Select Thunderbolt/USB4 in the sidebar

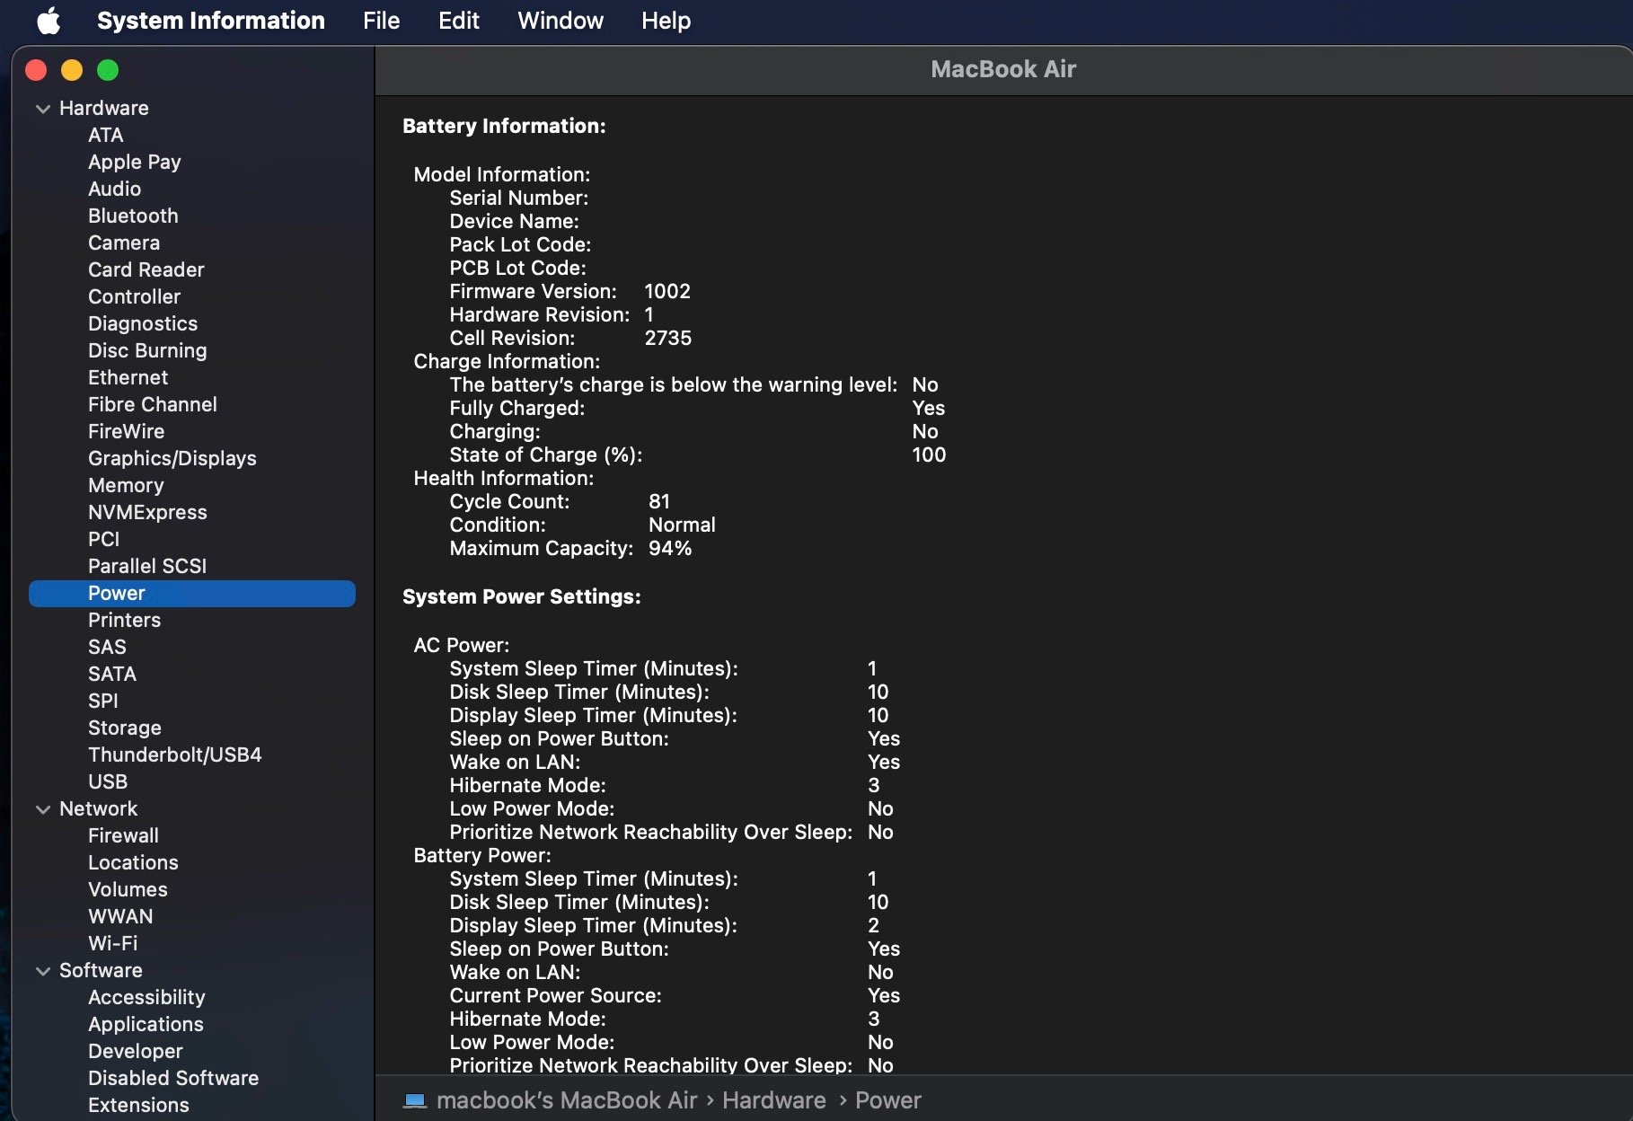click(174, 755)
